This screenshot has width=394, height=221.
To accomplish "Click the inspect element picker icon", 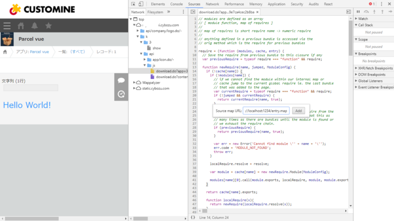I will [134, 4].
